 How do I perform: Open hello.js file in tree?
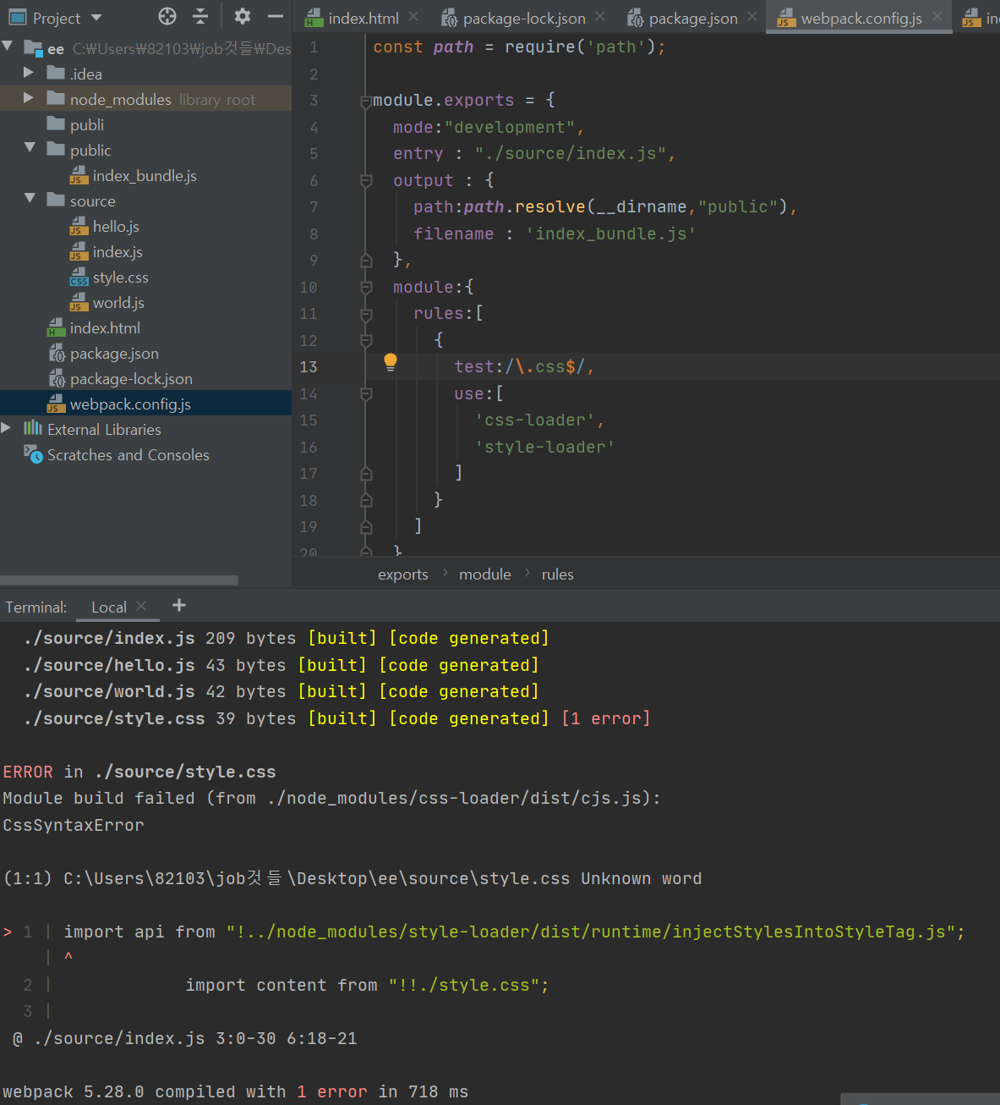[x=116, y=227]
